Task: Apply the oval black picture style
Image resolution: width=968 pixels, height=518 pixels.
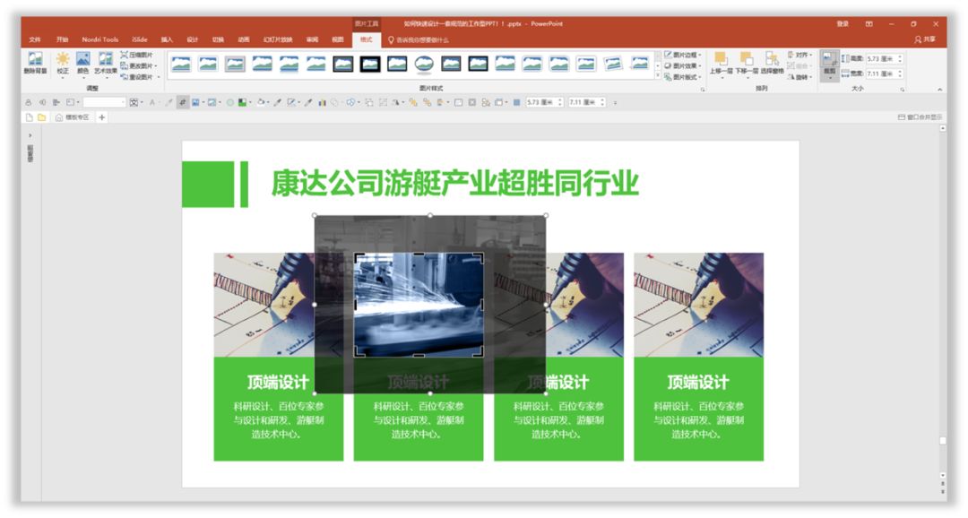Action: click(x=423, y=64)
